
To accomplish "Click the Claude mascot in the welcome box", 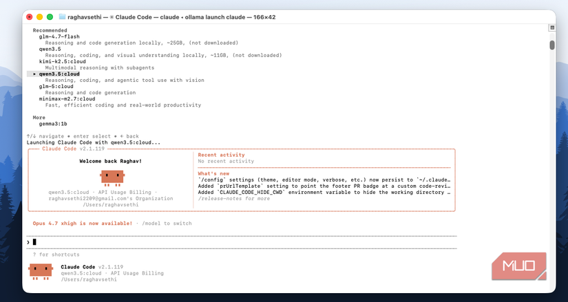I will (x=112, y=177).
